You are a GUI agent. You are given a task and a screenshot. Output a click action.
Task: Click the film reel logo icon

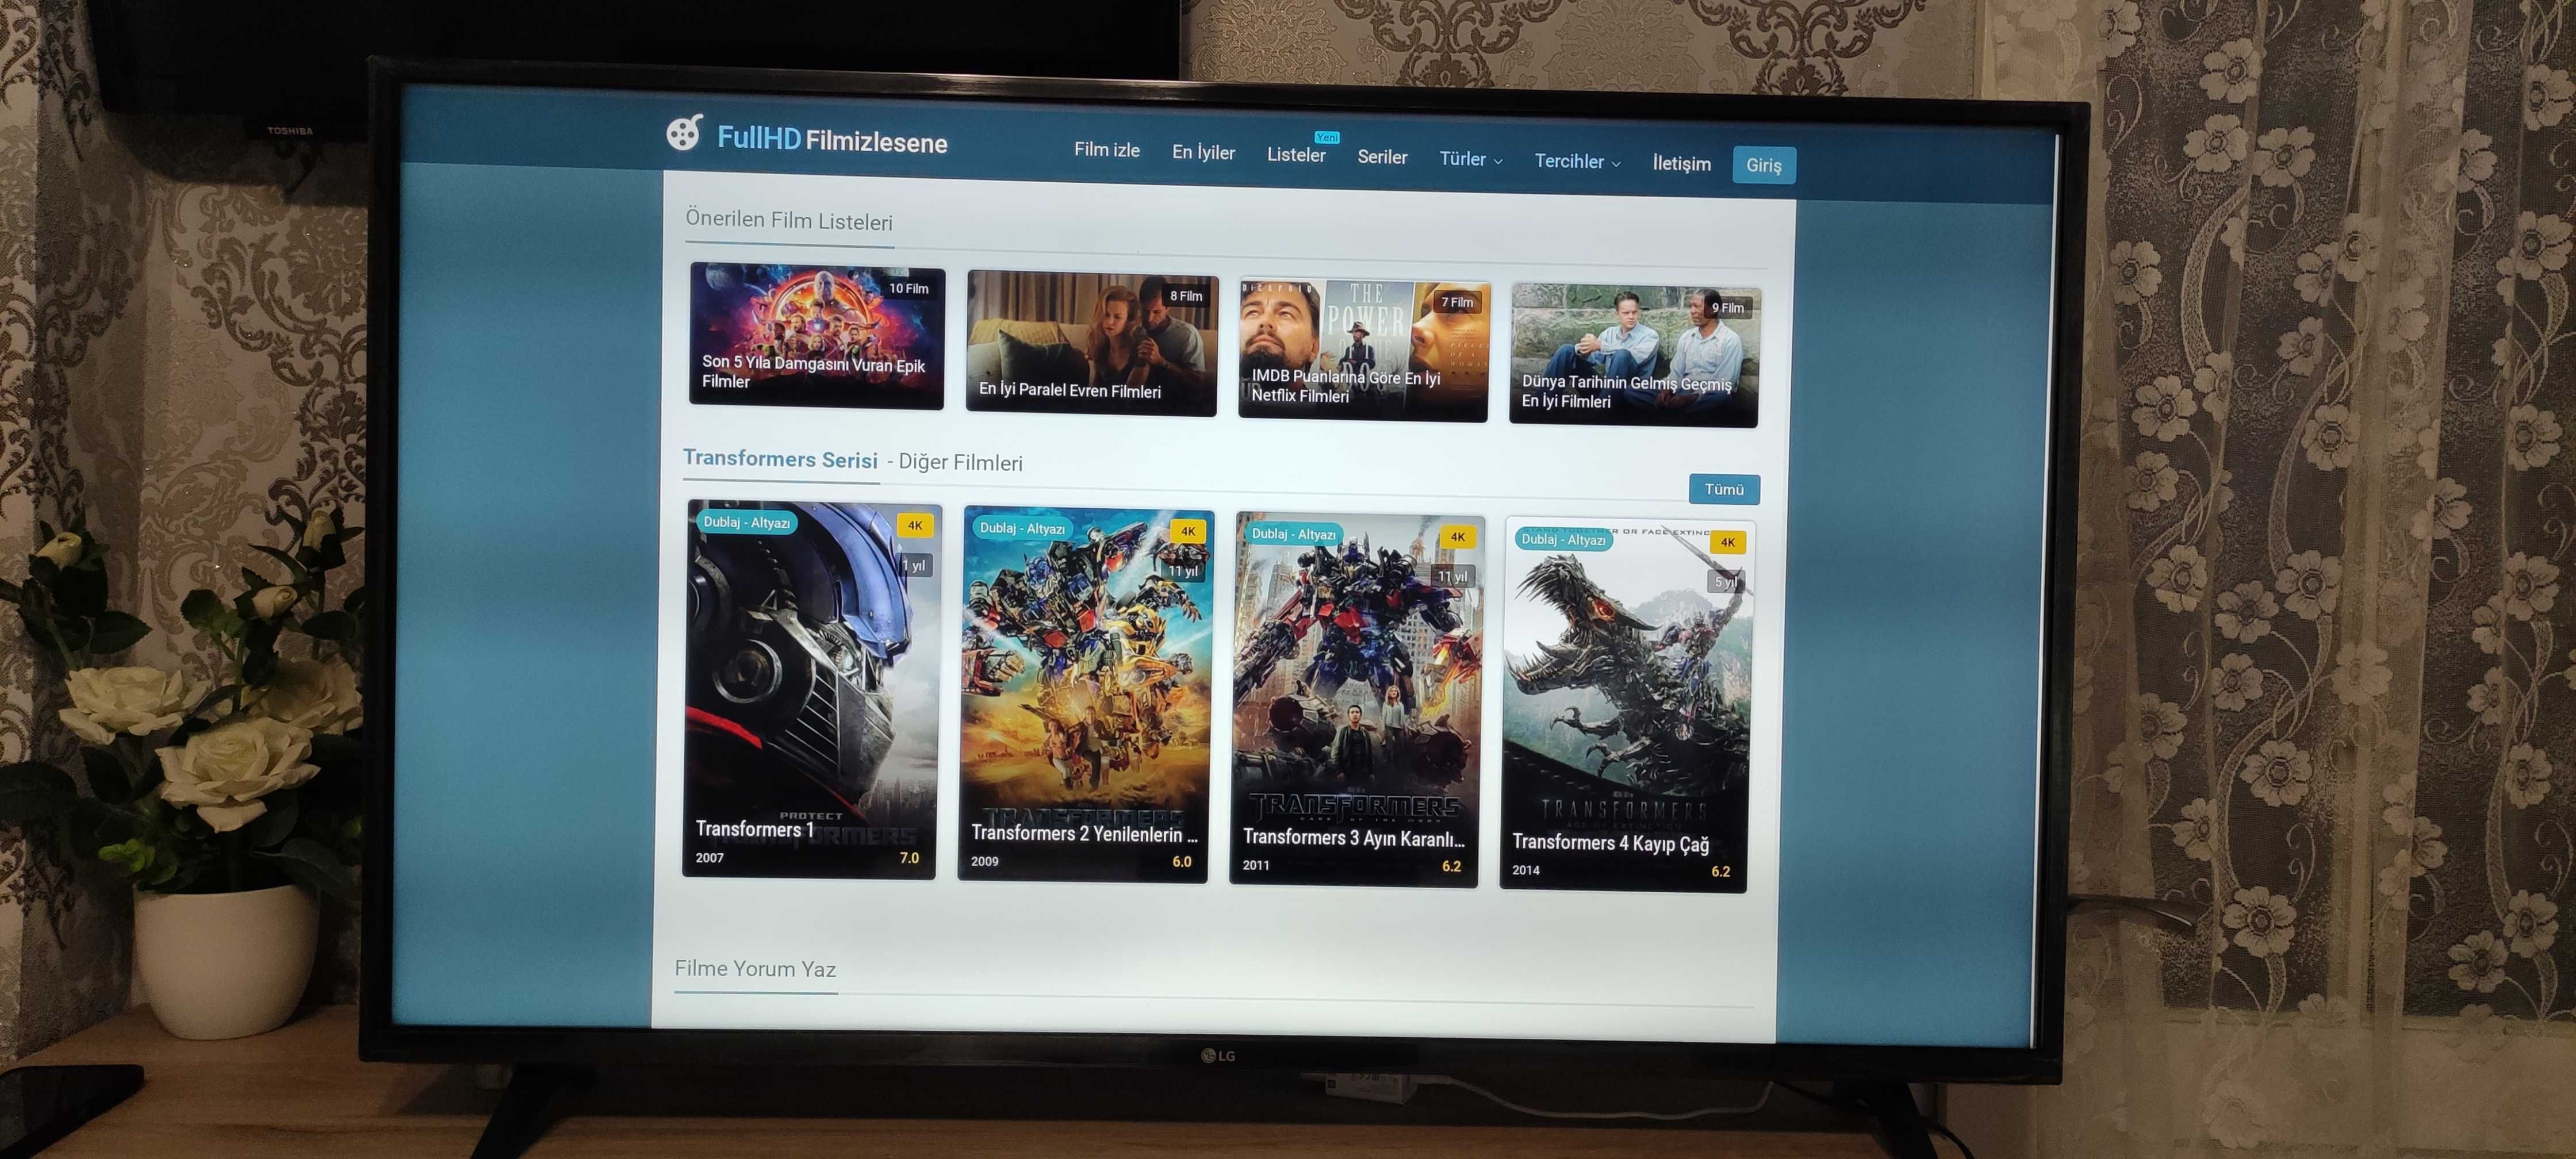coord(685,132)
